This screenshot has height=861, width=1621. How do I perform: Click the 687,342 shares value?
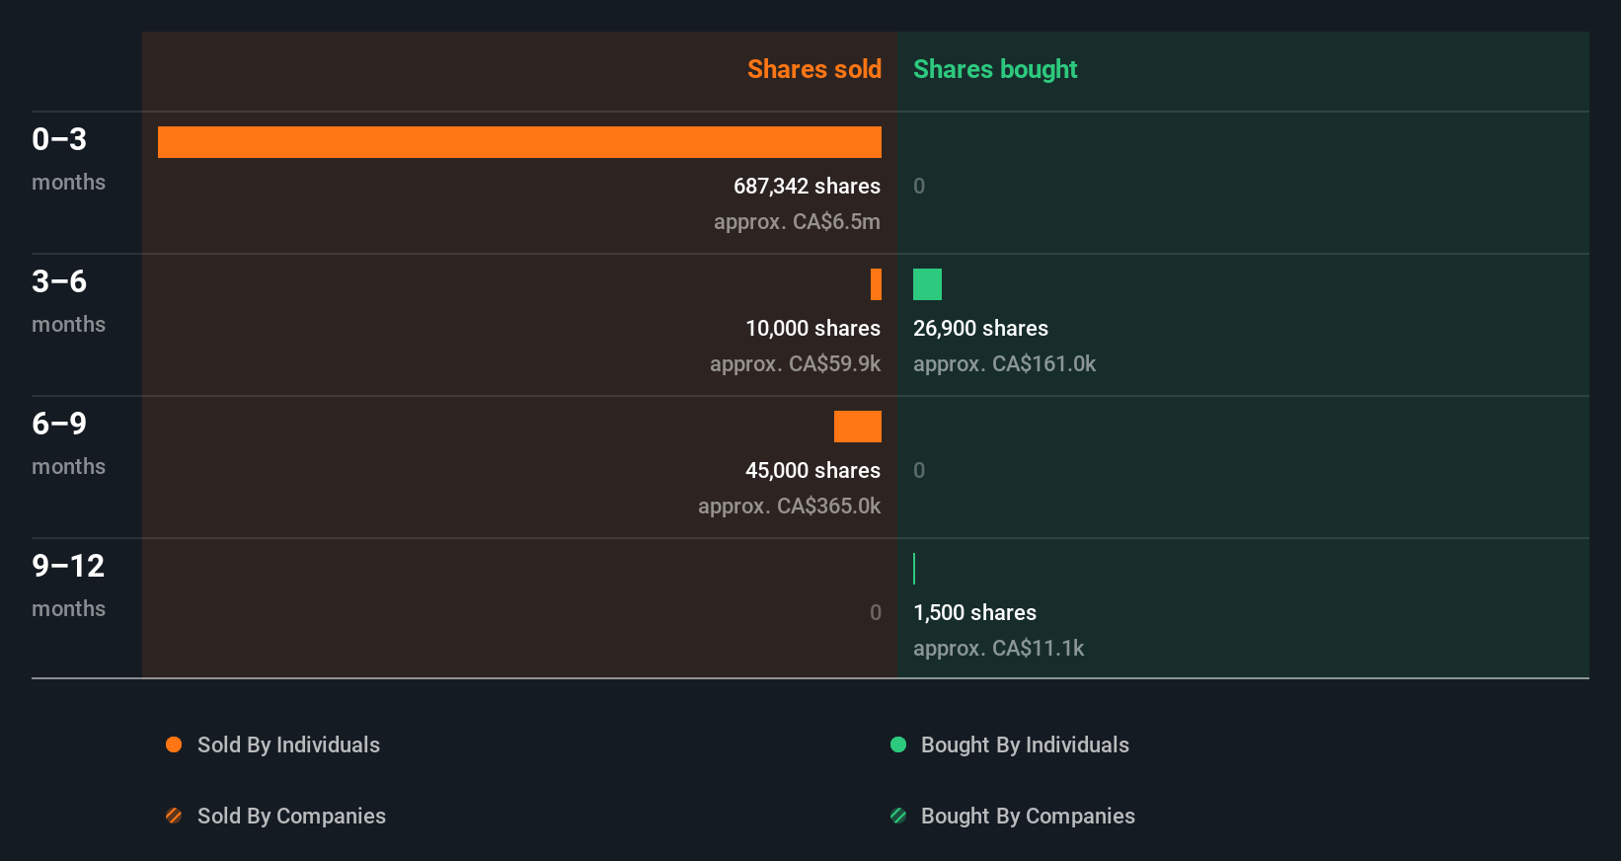pyautogui.click(x=807, y=186)
